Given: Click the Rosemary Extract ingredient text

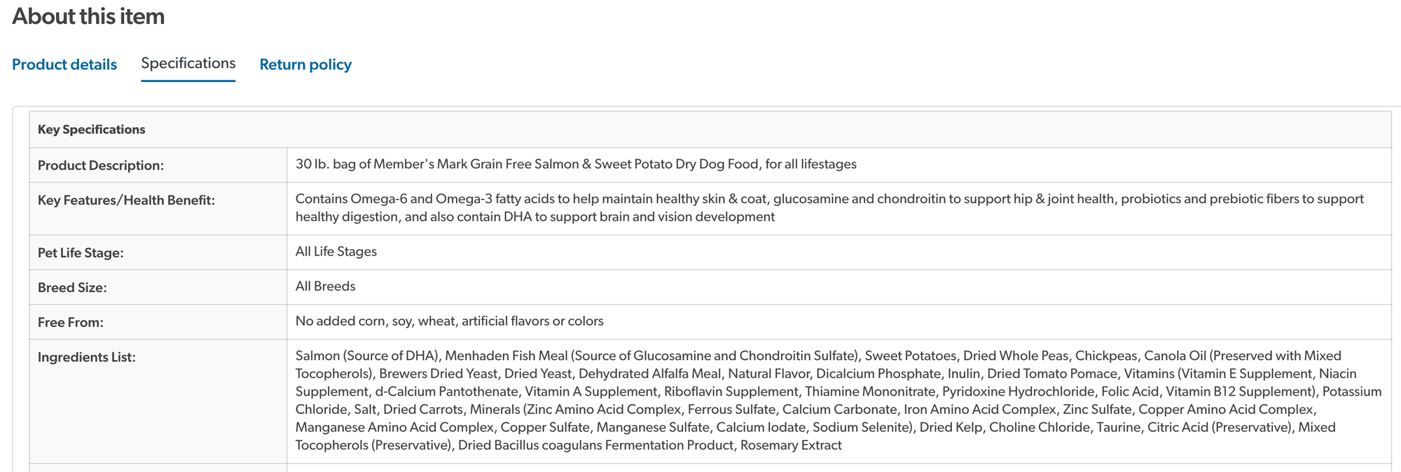Looking at the screenshot, I should [x=791, y=445].
